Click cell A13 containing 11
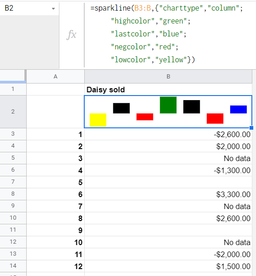The image size is (256, 276). pyautogui.click(x=56, y=254)
